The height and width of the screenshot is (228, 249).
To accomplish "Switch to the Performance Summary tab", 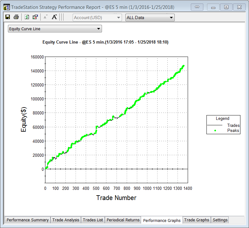I will [28, 220].
